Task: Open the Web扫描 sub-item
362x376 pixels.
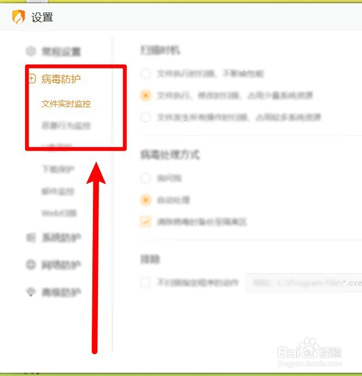Action: pos(59,213)
